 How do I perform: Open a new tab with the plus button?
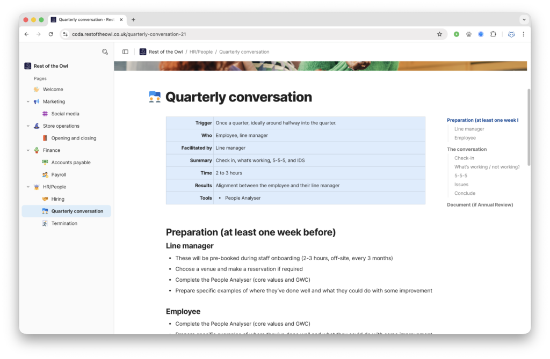pyautogui.click(x=132, y=19)
